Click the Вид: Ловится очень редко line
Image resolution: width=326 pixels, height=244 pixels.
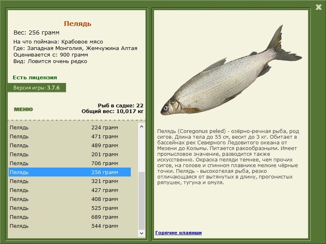pos(50,61)
